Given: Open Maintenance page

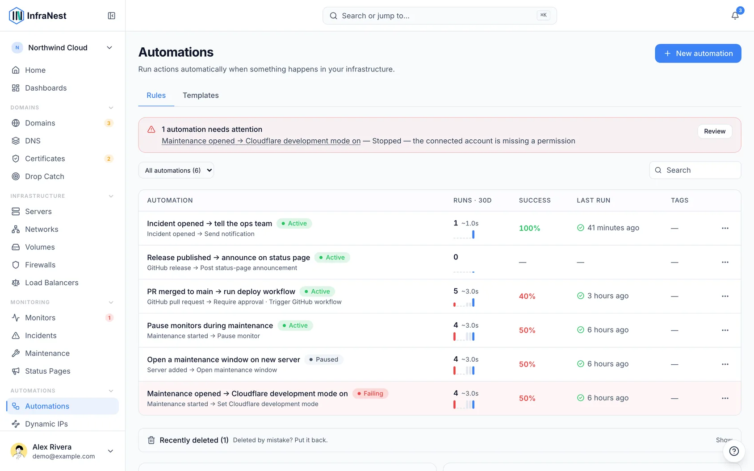Looking at the screenshot, I should (x=63, y=353).
